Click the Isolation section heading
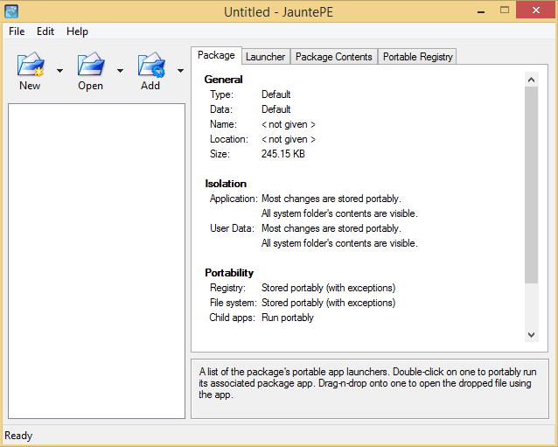558x447 pixels. [x=226, y=184]
